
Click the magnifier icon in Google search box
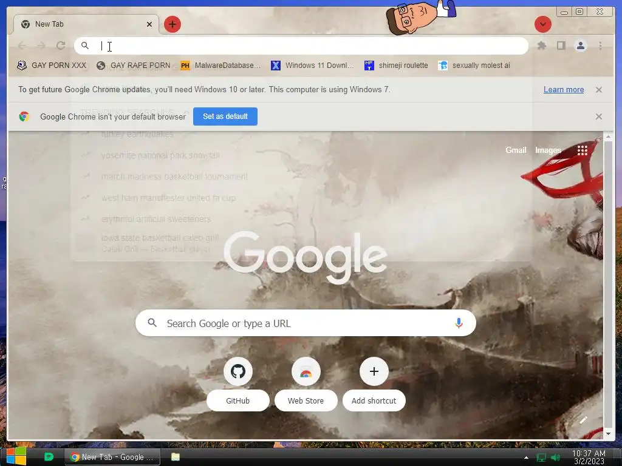click(152, 323)
